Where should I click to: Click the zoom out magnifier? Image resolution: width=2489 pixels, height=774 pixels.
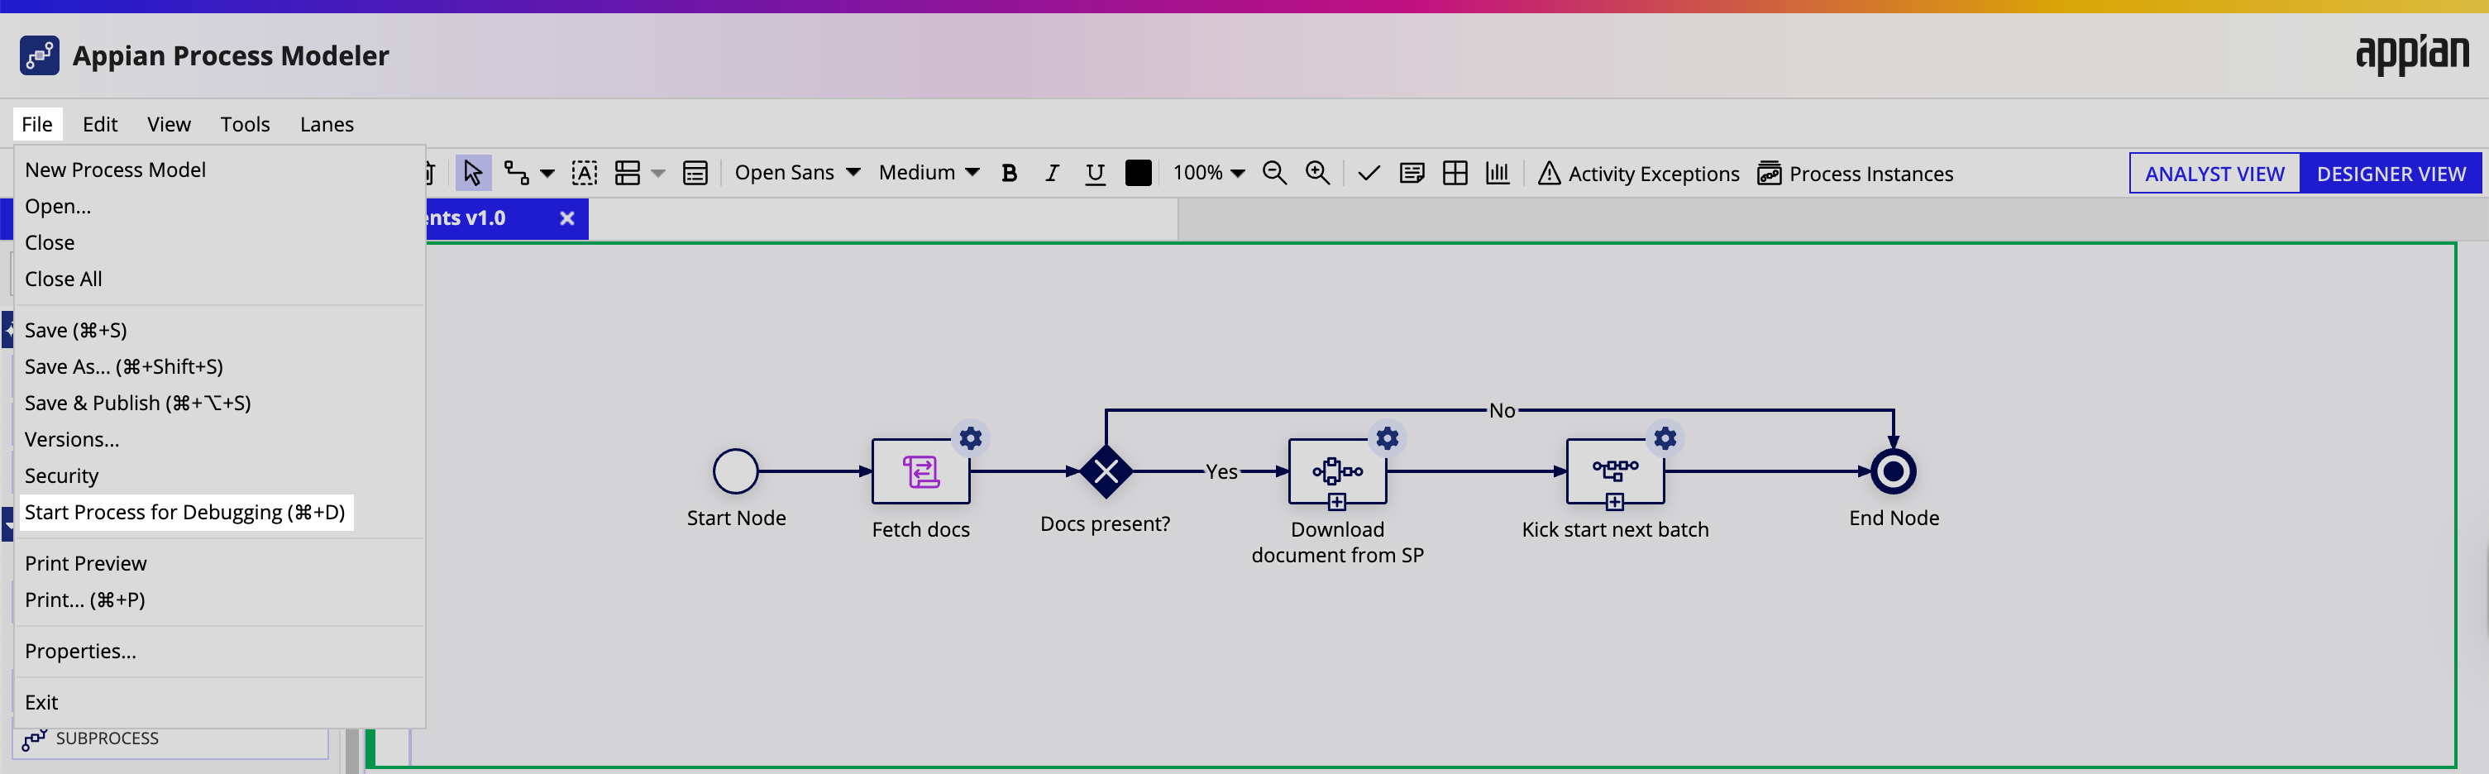tap(1274, 173)
